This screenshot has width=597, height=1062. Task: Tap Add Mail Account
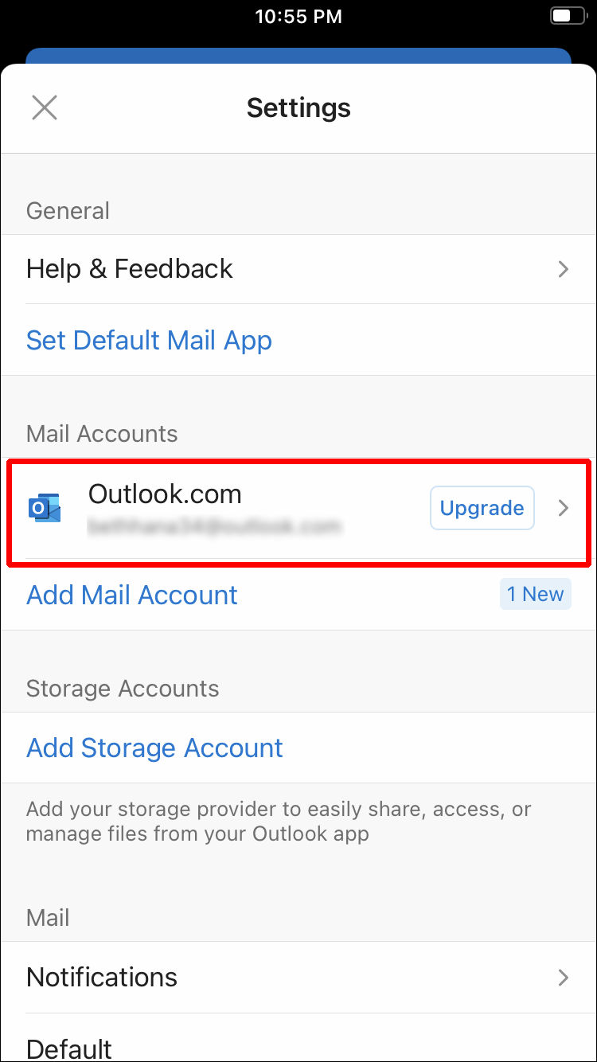pos(132,595)
